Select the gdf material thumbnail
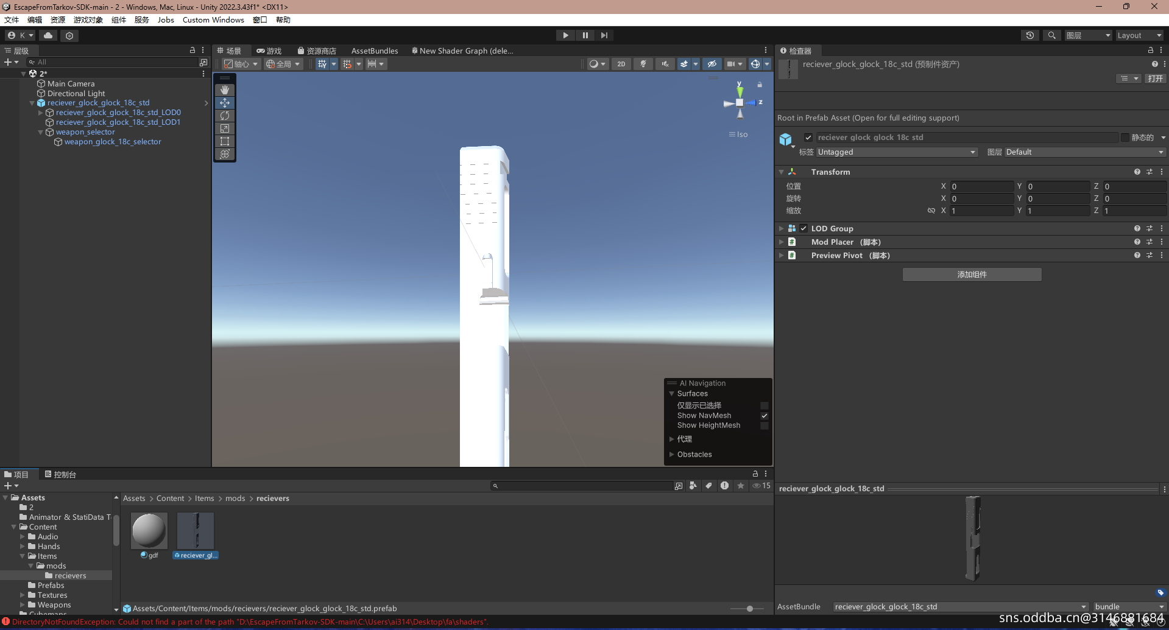 click(x=149, y=531)
